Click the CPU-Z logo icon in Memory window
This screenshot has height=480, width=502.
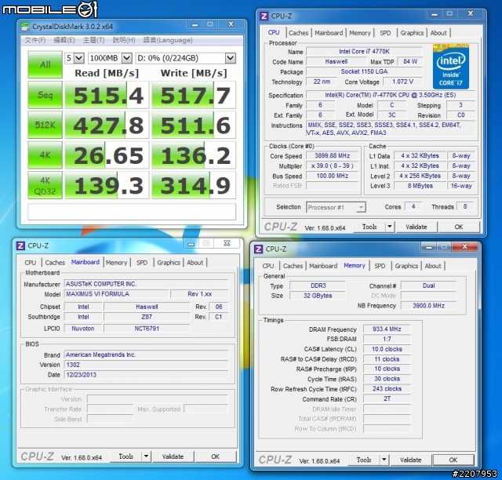click(258, 249)
